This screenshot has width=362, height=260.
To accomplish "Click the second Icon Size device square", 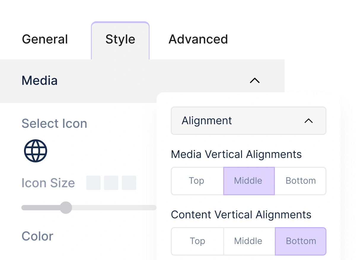I will pyautogui.click(x=111, y=183).
